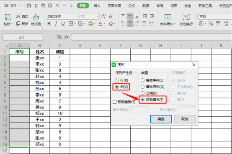Align text right icon
This screenshot has width=232, height=154.
pyautogui.click(x=137, y=23)
